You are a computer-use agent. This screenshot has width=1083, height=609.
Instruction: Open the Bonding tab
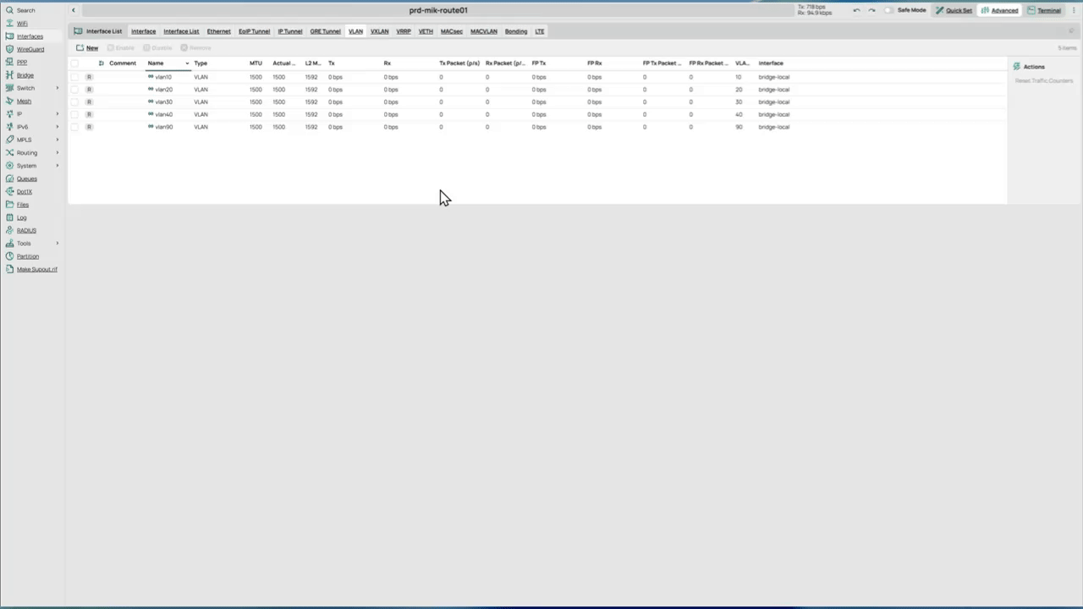point(515,31)
